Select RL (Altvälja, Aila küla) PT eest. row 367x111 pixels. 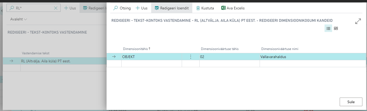(46, 61)
